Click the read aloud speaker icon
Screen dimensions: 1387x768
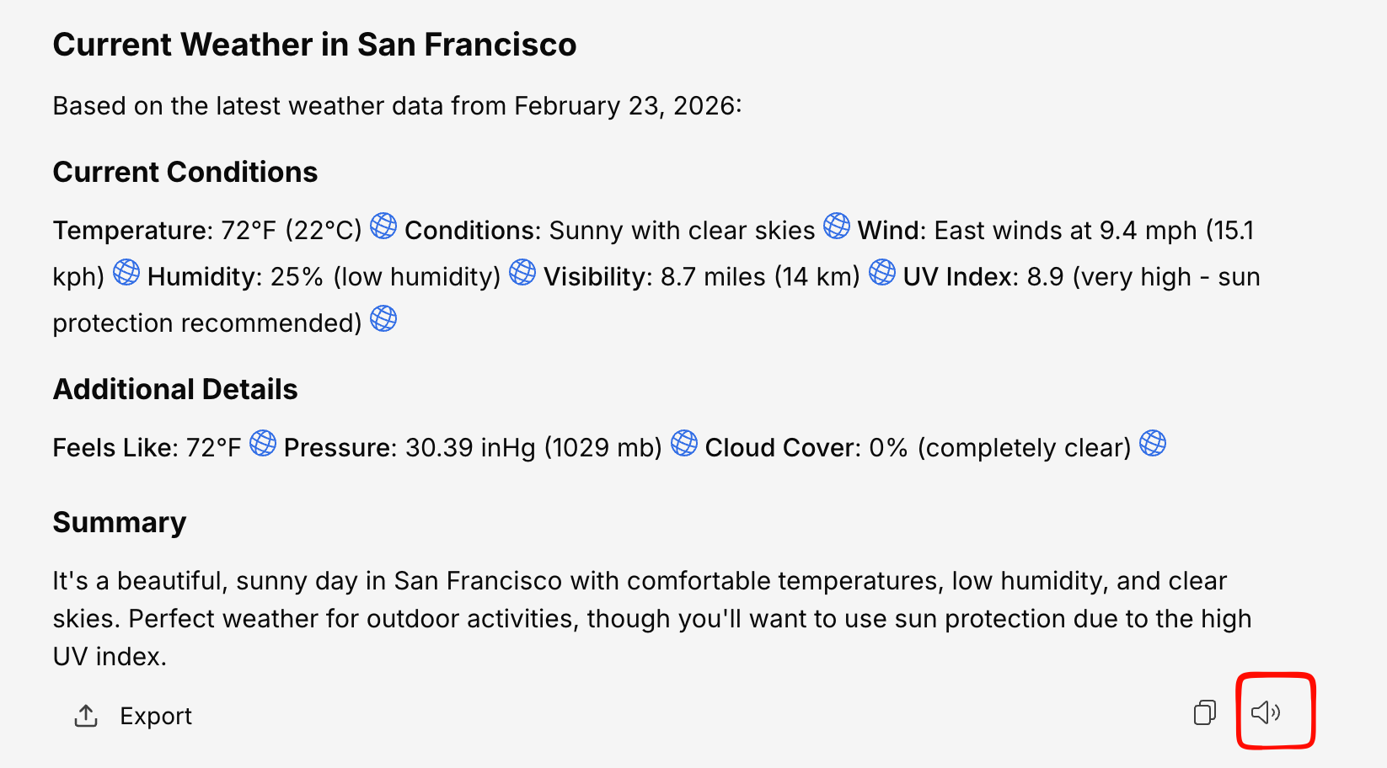tap(1266, 712)
